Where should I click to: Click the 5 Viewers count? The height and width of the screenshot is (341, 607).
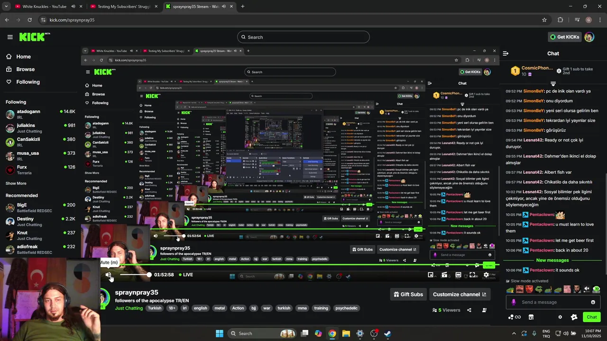click(446, 310)
